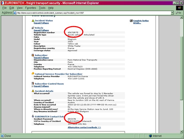This screenshot has height=139, width=184.
Task: Select the 'Yellow cab' colour value
Action: [73, 44]
